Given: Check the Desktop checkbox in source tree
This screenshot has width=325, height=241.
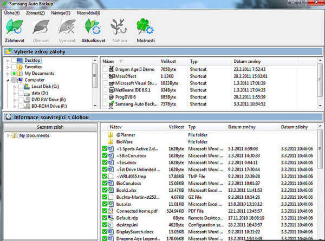Looking at the screenshot, I should point(14,61).
